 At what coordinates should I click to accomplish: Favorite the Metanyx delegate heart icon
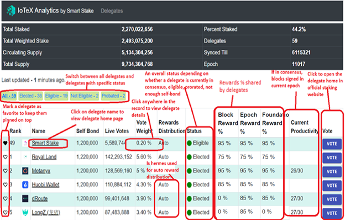pyautogui.click(x=5, y=171)
